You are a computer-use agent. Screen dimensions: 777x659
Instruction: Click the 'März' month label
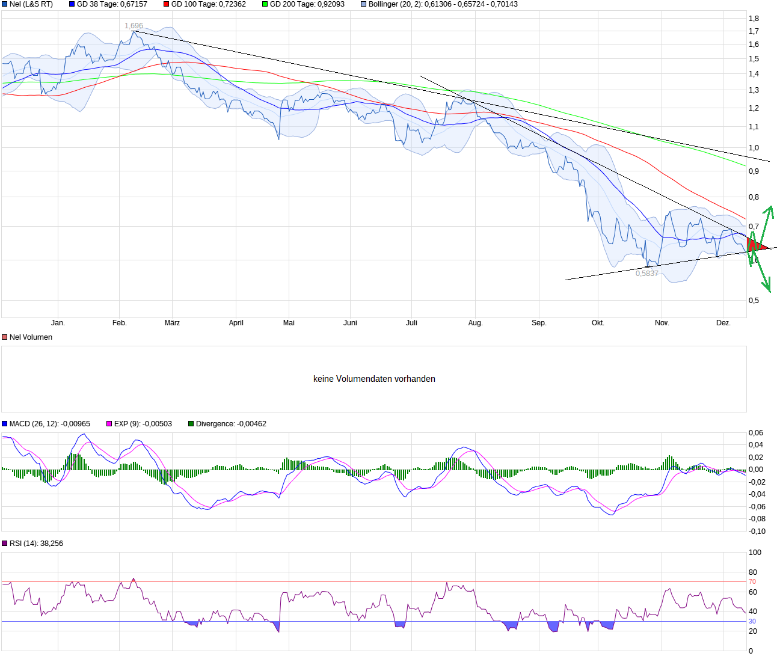pyautogui.click(x=172, y=323)
